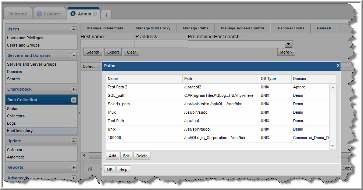Viewport: 363px width, 190px height.
Task: Expand the Reports sidebar section
Action: [x=74, y=167]
